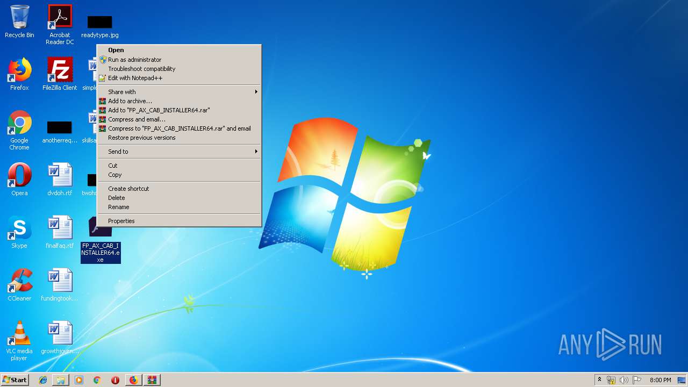
Task: Choose Run as administrator
Action: [x=179, y=60]
